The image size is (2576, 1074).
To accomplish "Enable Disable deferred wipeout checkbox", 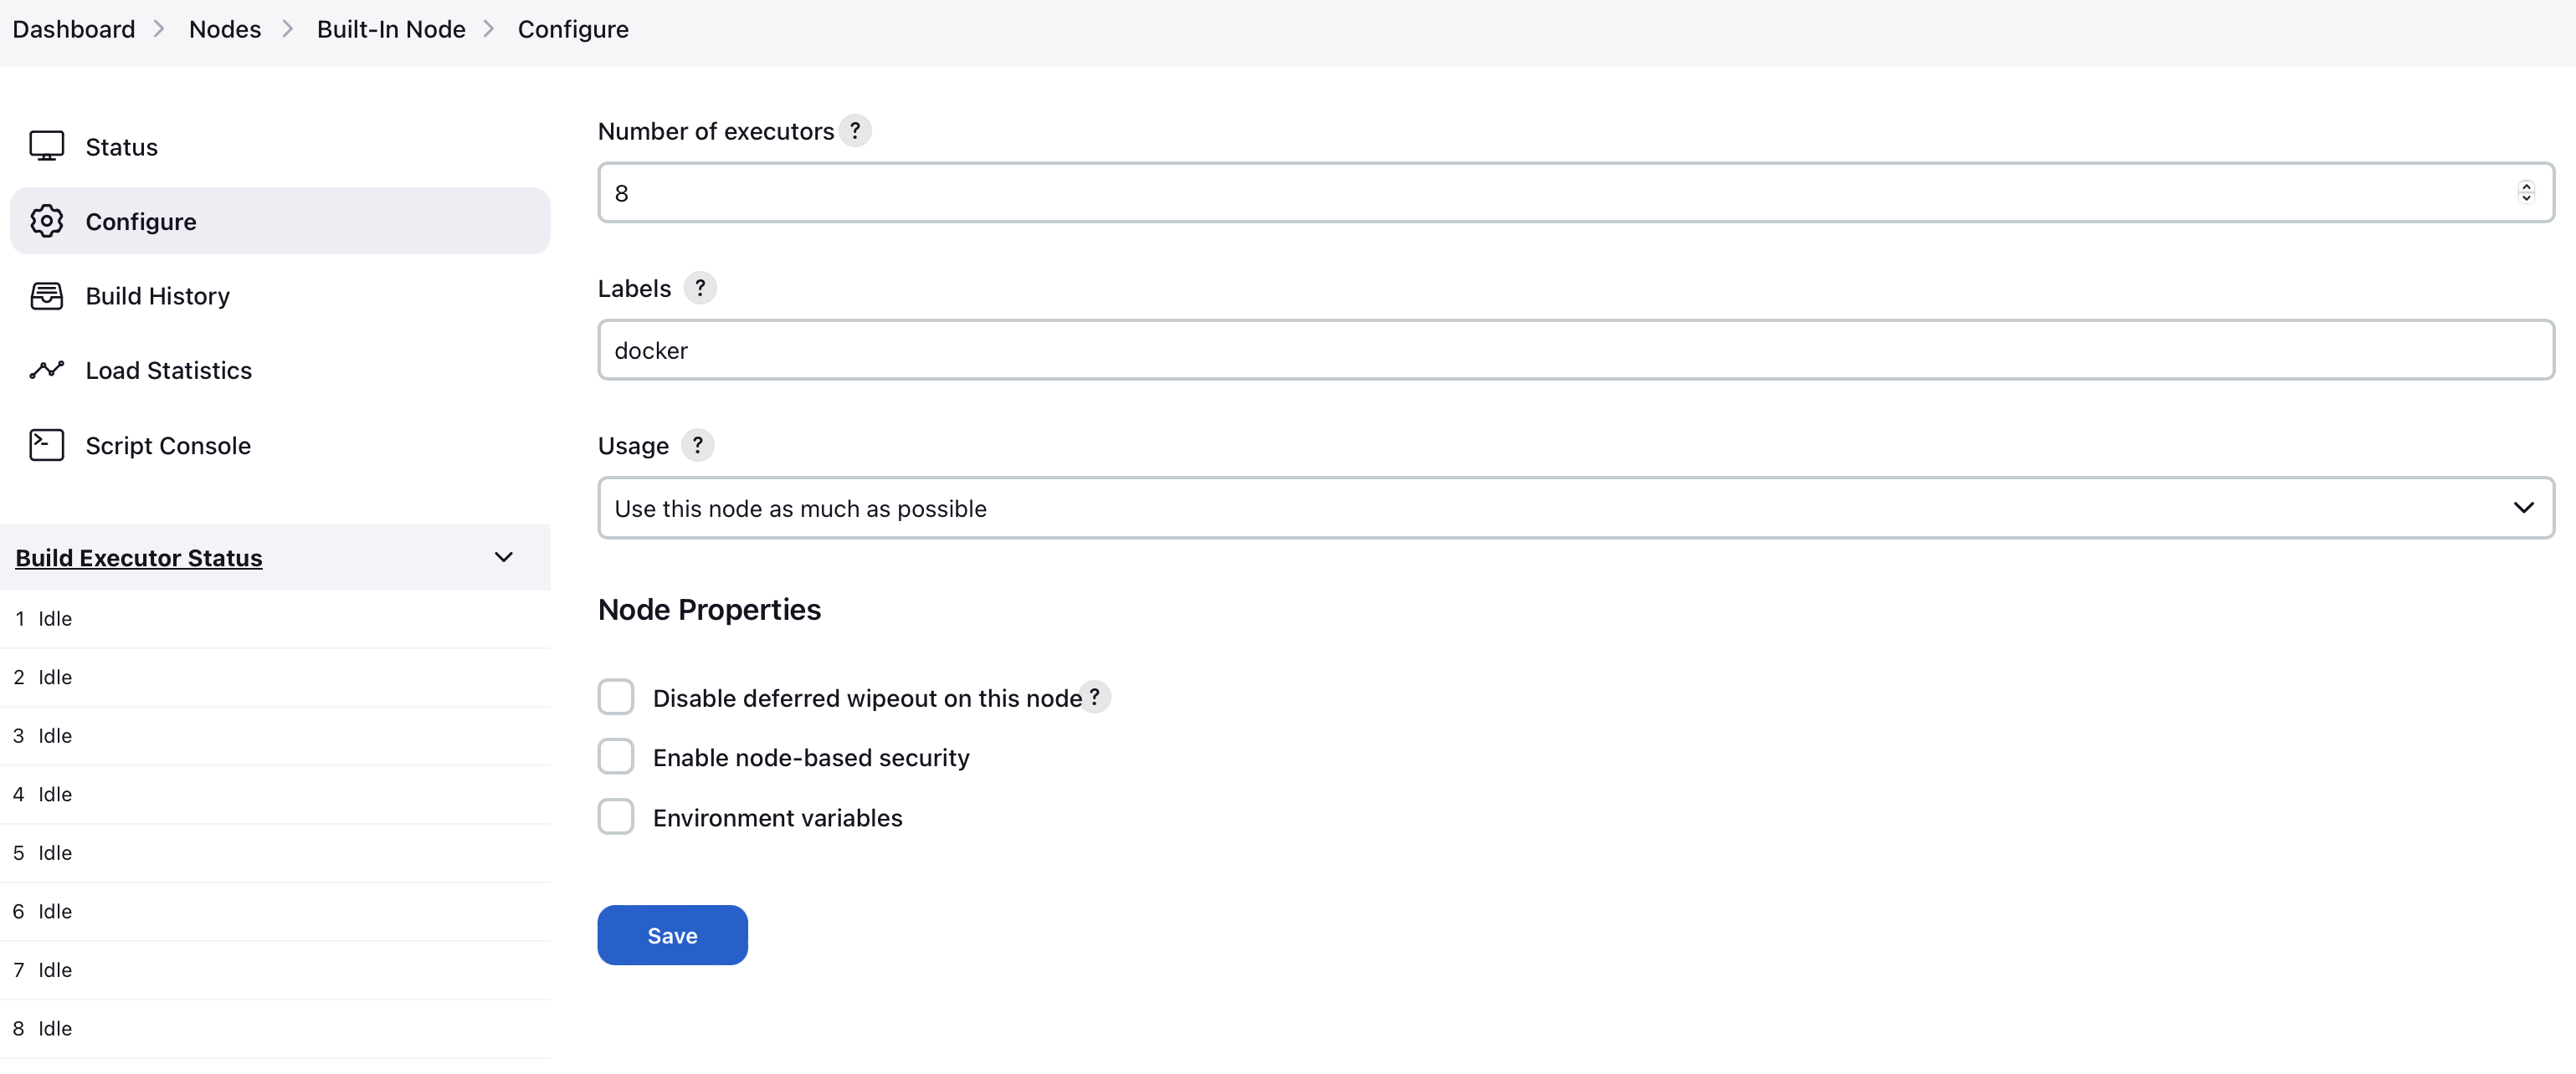I will (616, 698).
